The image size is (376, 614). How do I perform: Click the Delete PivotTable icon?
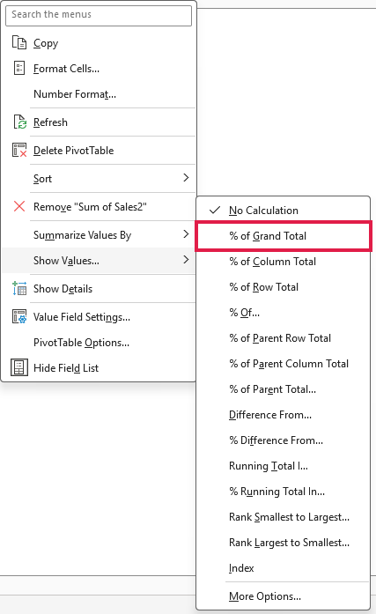(x=19, y=150)
